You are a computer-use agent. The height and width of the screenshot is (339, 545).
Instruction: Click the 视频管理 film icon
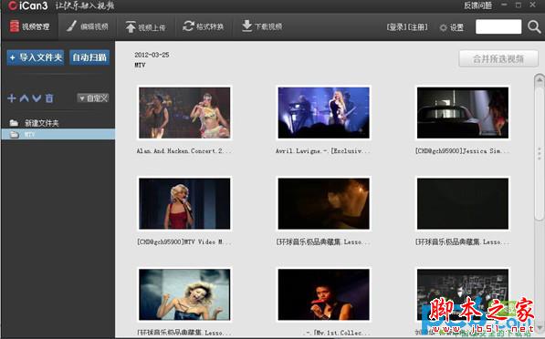(x=15, y=26)
